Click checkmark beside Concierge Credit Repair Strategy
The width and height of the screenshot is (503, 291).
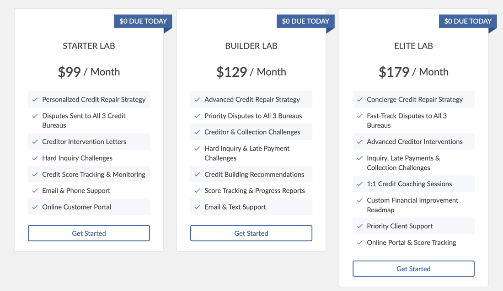tap(359, 99)
